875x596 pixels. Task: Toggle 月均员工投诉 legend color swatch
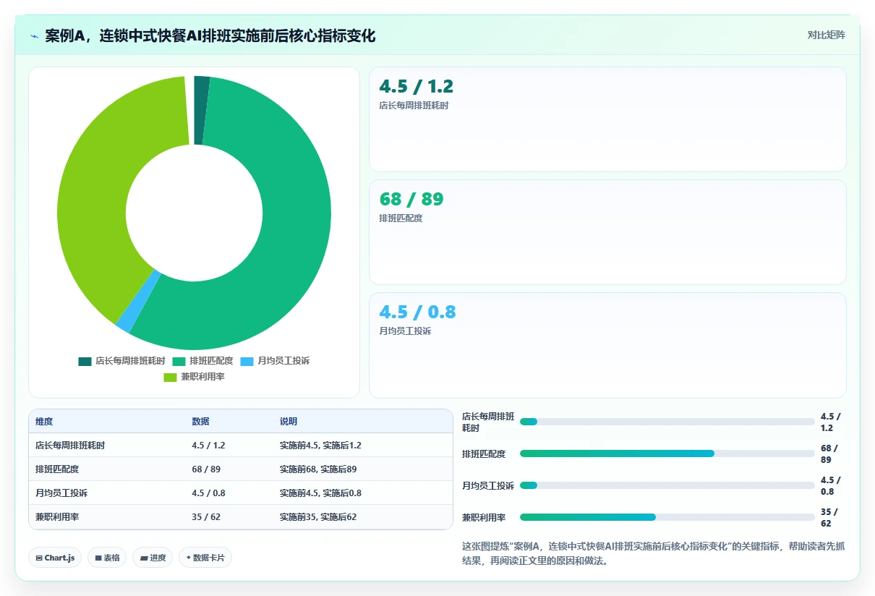247,361
